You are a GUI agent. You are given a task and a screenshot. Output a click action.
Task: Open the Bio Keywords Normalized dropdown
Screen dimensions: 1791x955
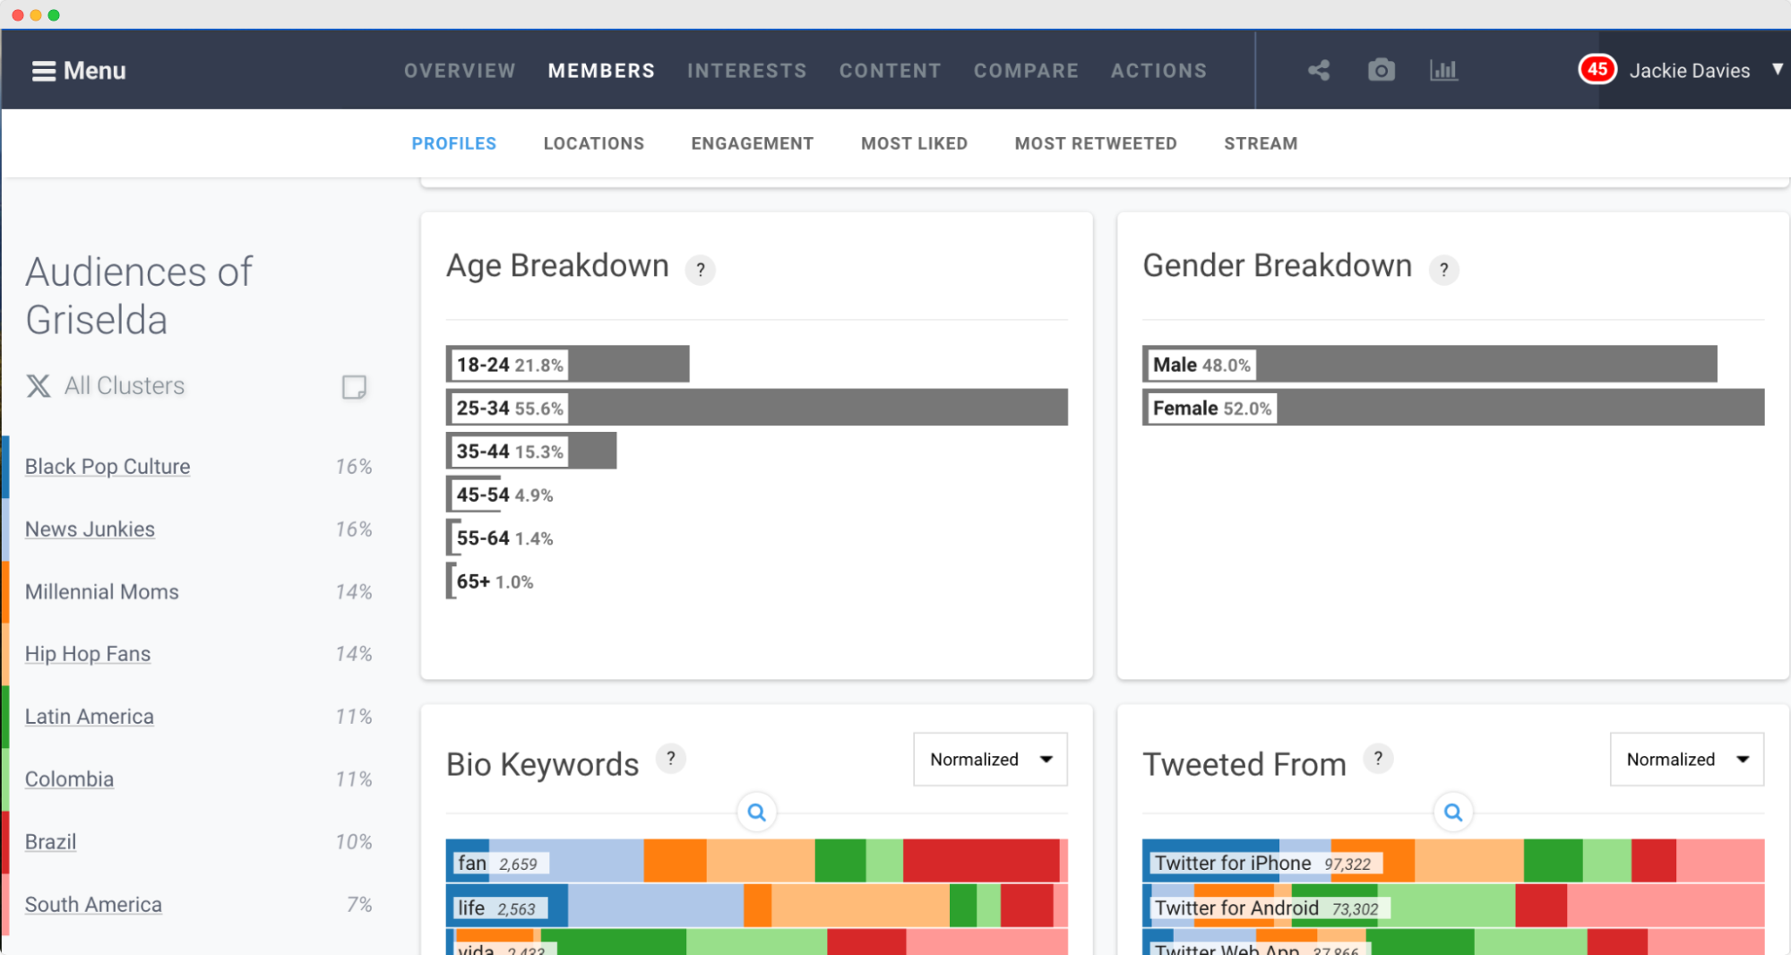tap(990, 760)
